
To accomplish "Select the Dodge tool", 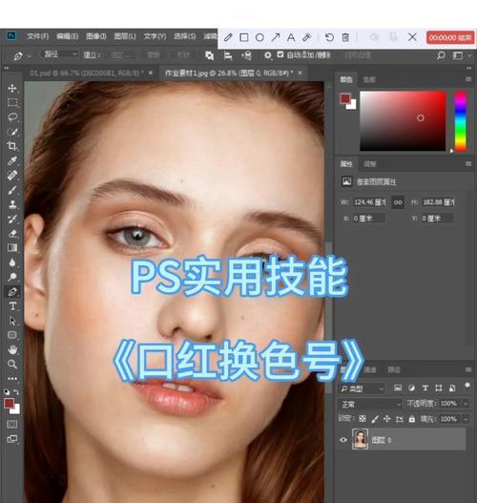I will pos(12,277).
